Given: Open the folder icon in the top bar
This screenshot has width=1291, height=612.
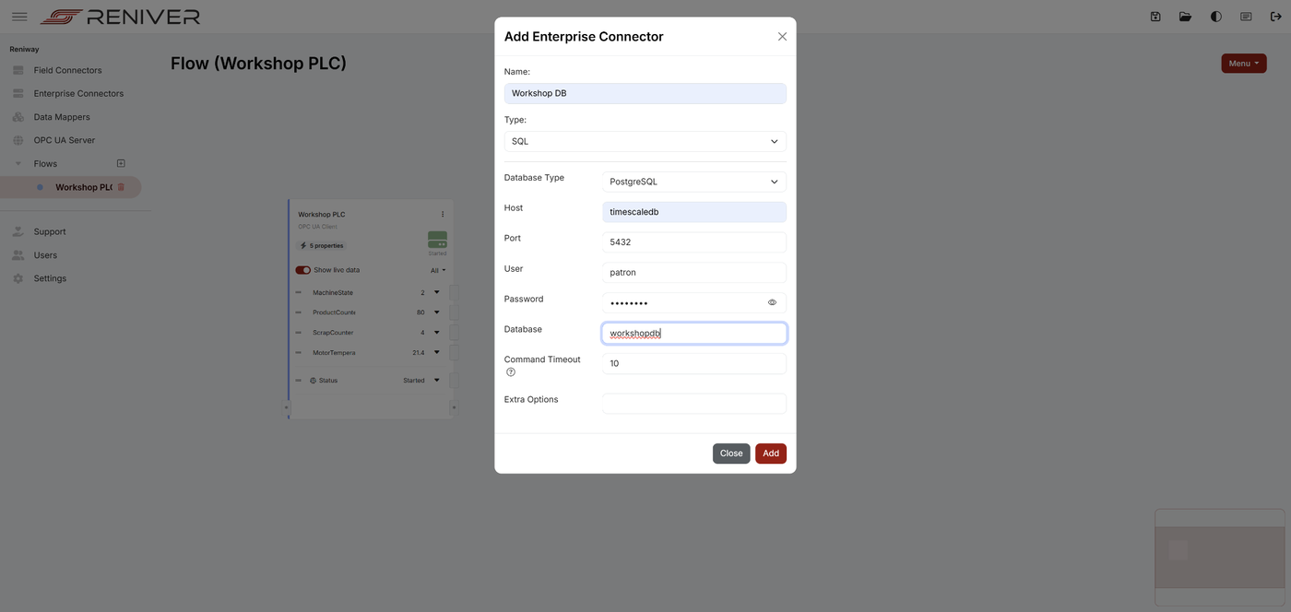Looking at the screenshot, I should click(x=1184, y=16).
